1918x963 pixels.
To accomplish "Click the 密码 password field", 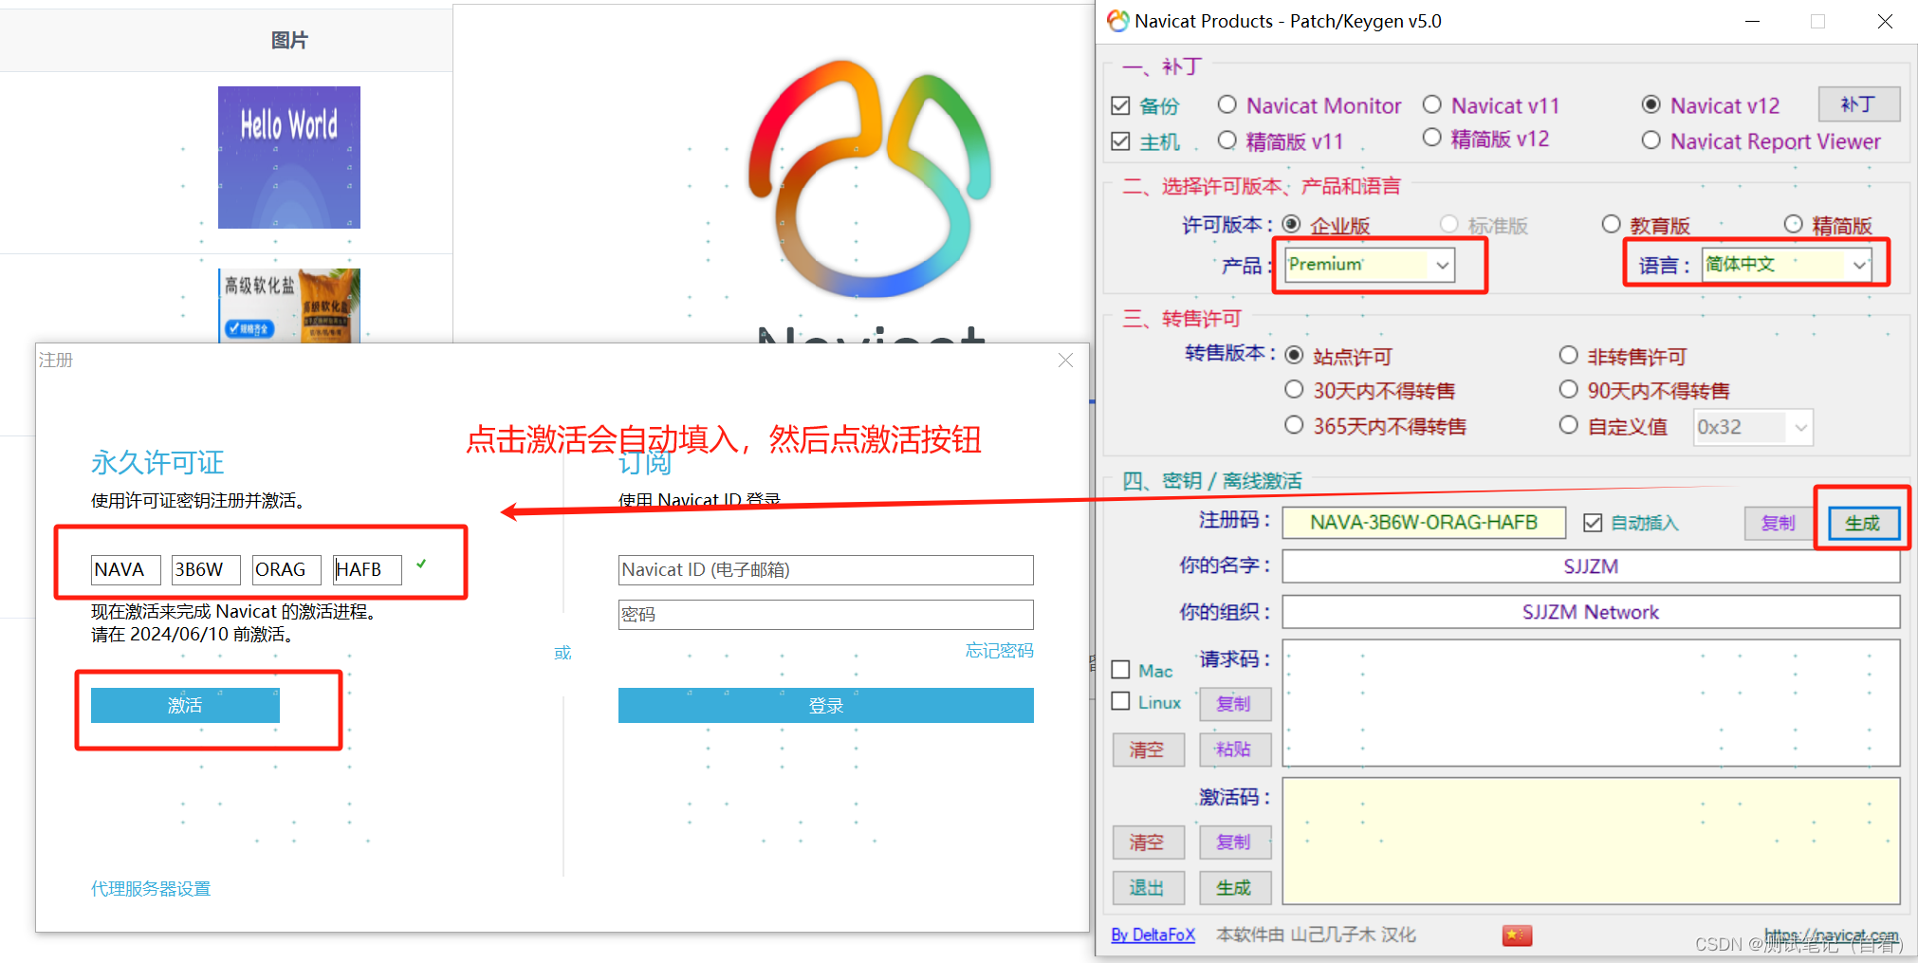I will (x=825, y=614).
